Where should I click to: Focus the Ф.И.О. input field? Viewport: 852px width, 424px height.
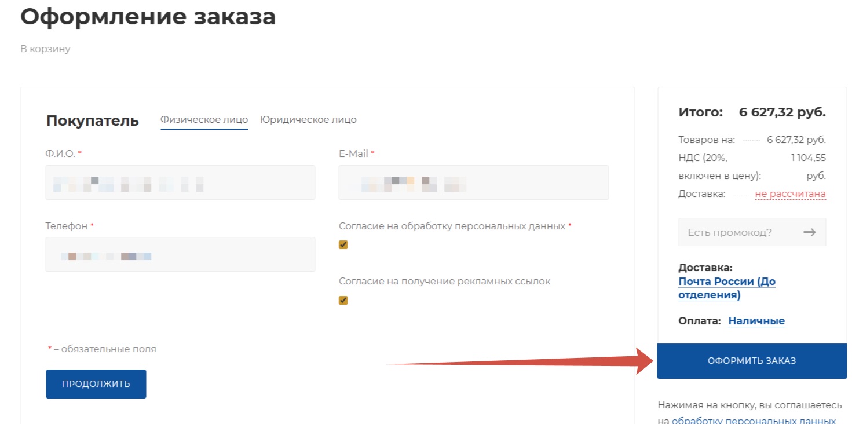(x=180, y=182)
